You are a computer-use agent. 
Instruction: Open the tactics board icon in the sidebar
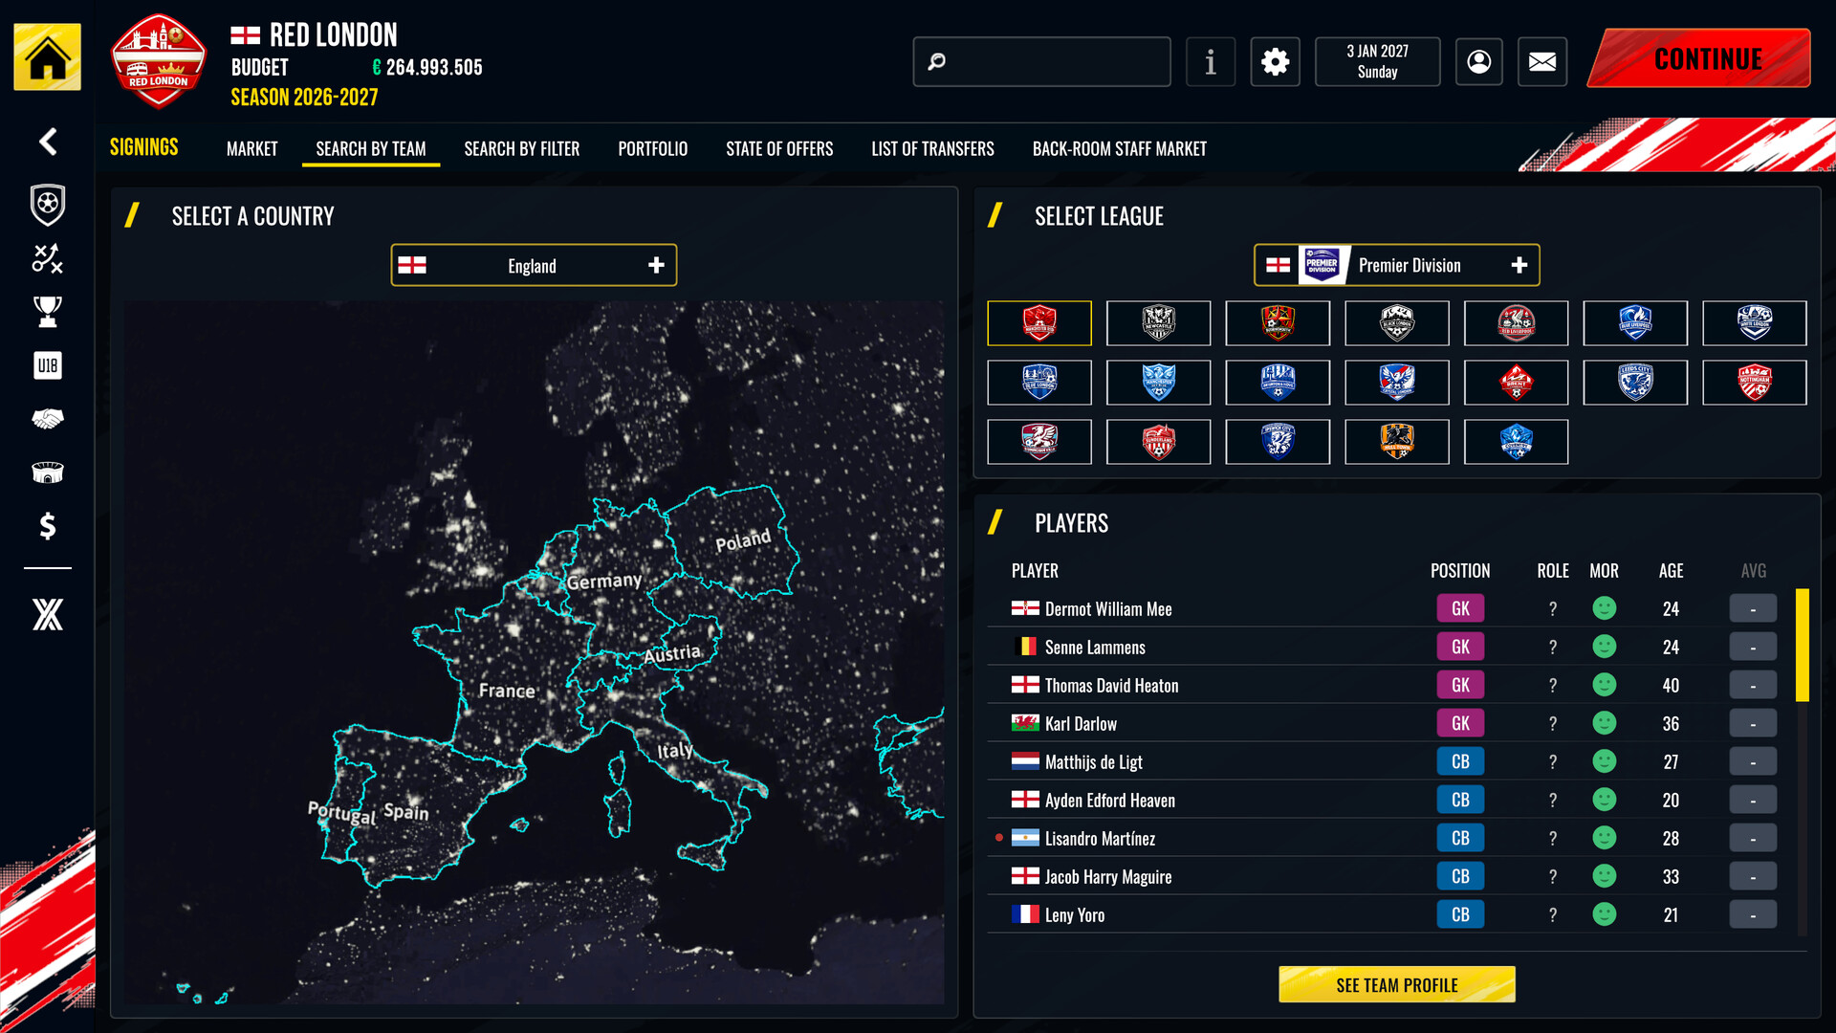(48, 258)
